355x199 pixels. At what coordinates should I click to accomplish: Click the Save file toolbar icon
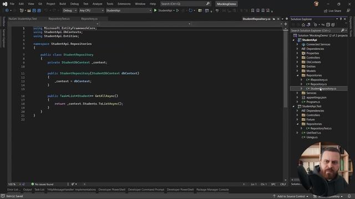pyautogui.click(x=34, y=11)
